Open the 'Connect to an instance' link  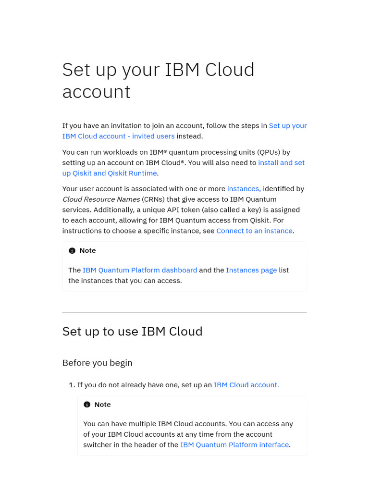(254, 231)
